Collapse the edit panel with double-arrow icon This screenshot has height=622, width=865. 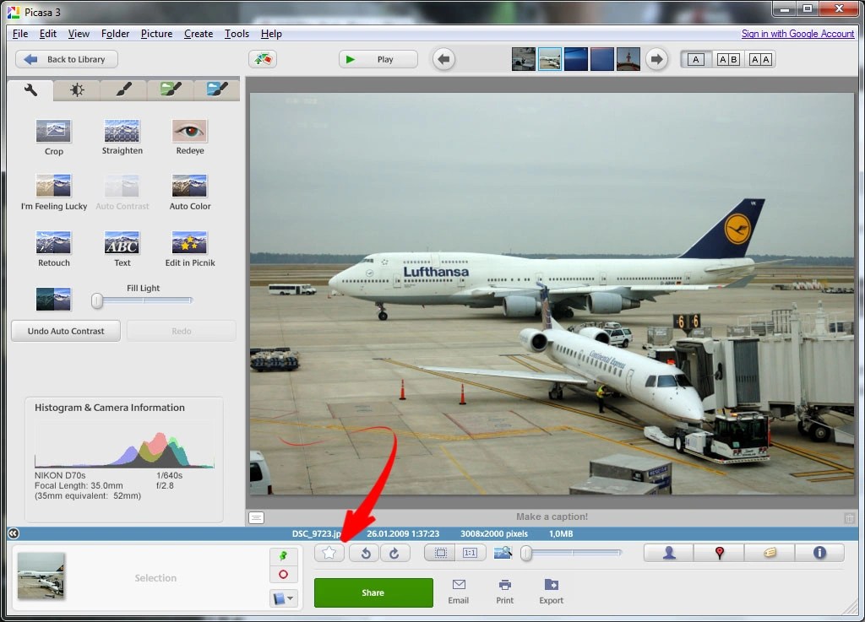[x=14, y=533]
